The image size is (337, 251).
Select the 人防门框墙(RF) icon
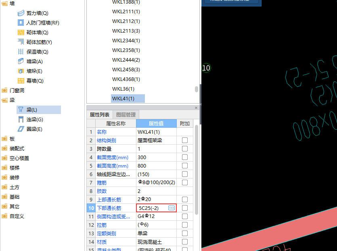tap(21, 23)
